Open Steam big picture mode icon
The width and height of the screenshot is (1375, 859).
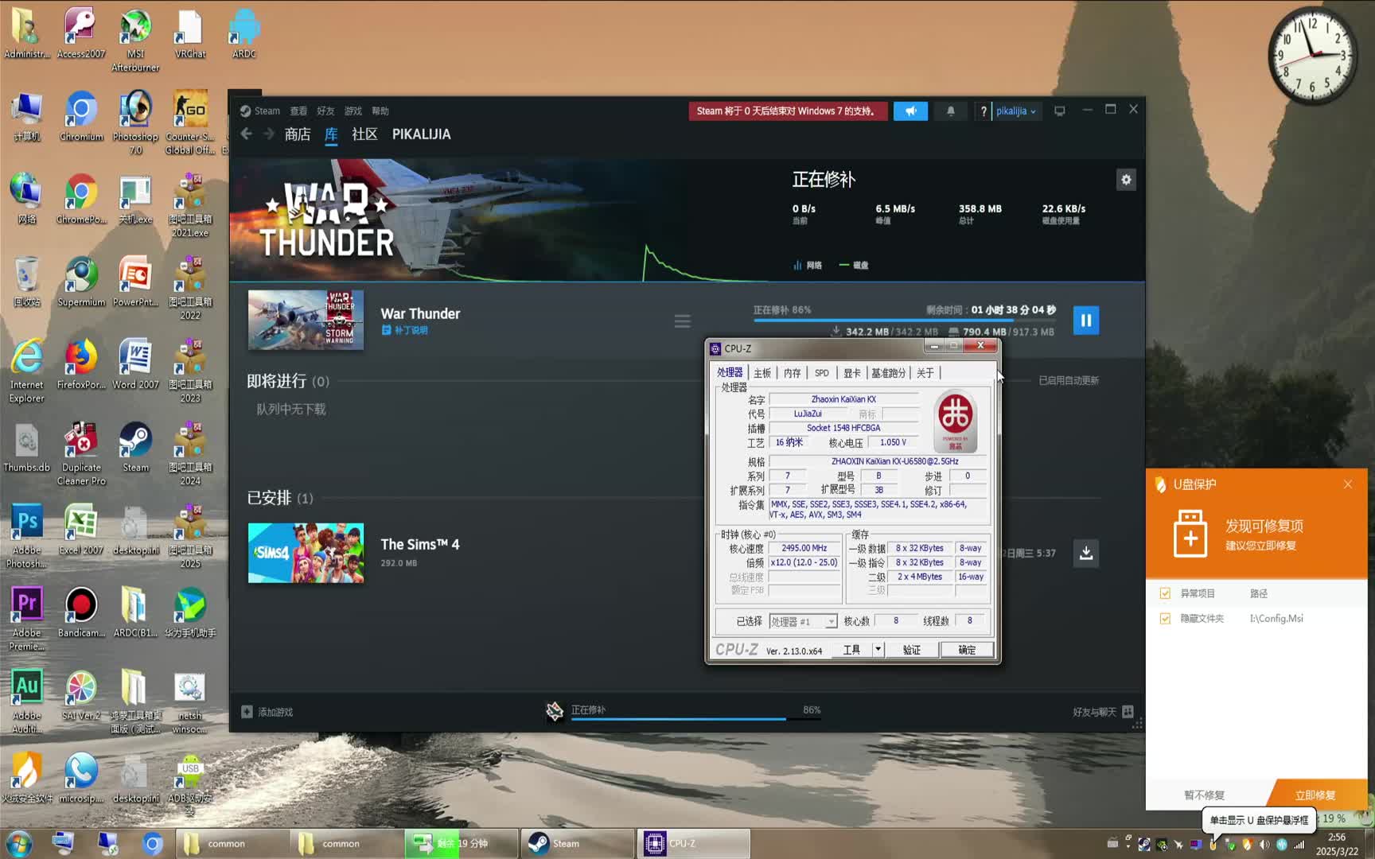[x=1059, y=111]
